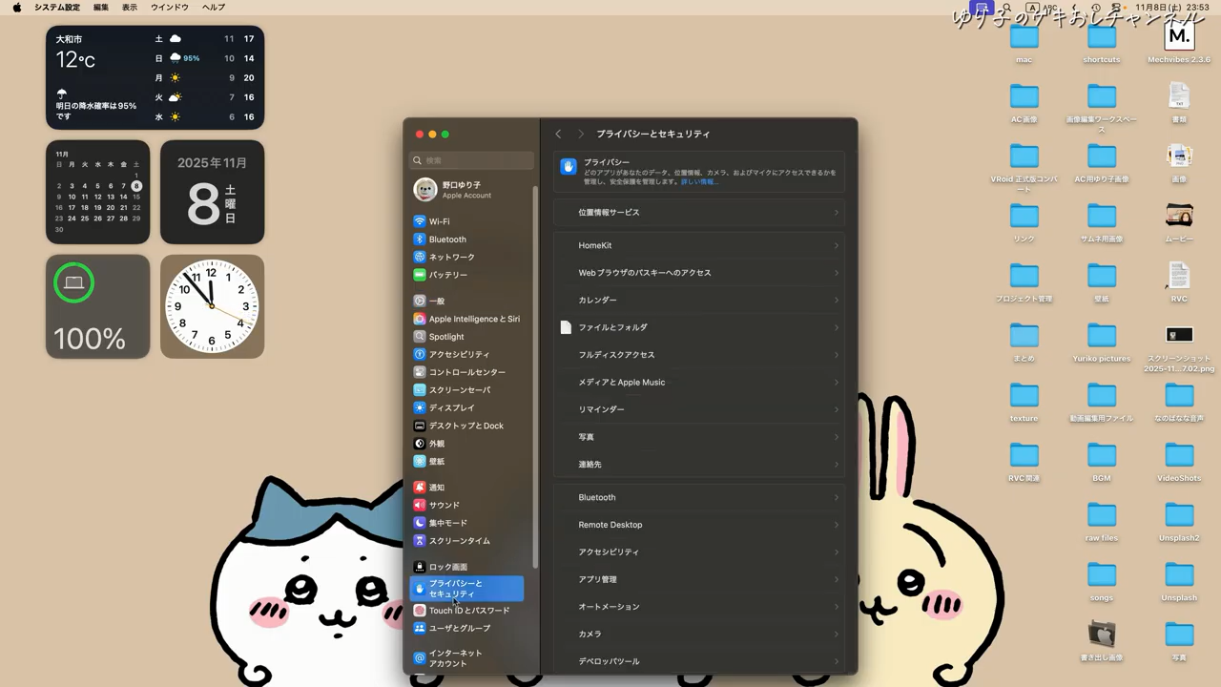Click the 詳しい情報 link
Image resolution: width=1221 pixels, height=687 pixels.
[x=699, y=181]
